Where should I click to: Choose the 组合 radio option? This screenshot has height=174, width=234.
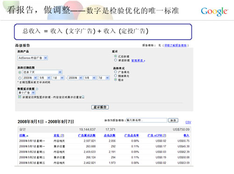(116, 80)
